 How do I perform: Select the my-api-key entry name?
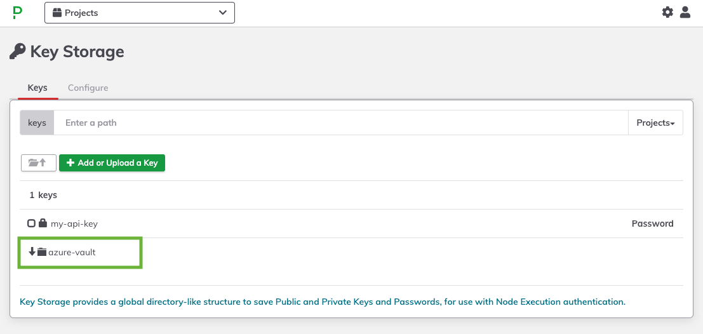(x=74, y=224)
